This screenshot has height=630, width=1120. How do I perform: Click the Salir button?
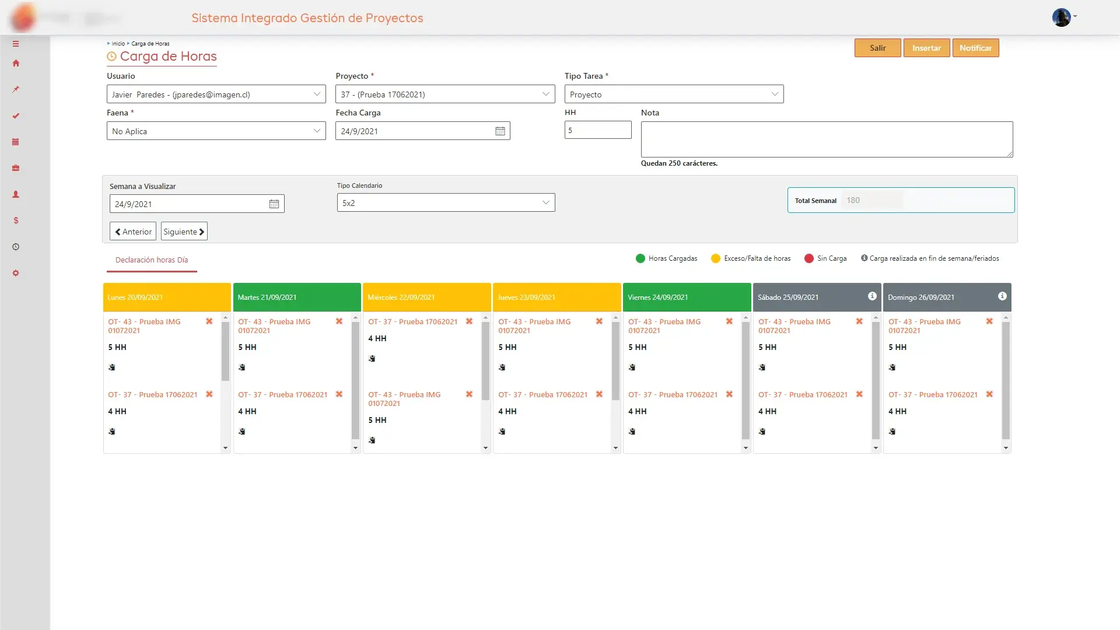click(x=877, y=48)
